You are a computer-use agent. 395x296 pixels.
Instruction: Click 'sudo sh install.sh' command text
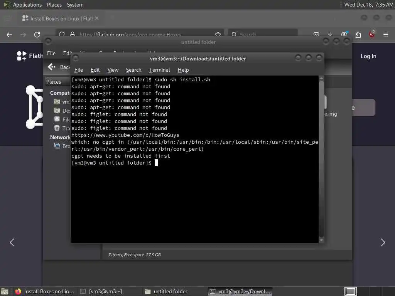(x=182, y=79)
